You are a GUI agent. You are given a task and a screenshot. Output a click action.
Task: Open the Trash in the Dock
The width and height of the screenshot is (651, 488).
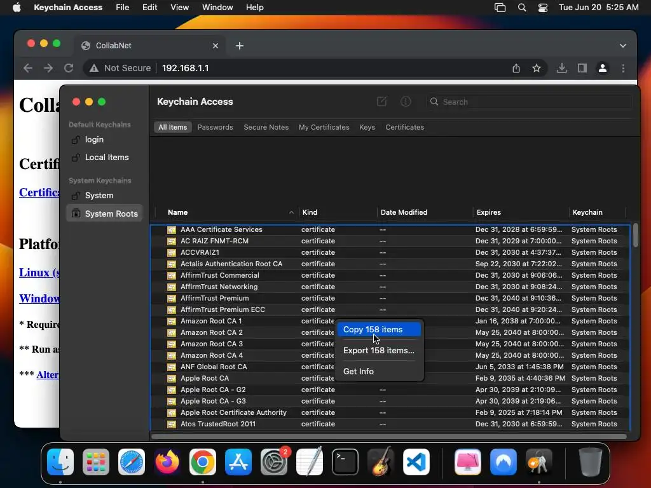[591, 462]
